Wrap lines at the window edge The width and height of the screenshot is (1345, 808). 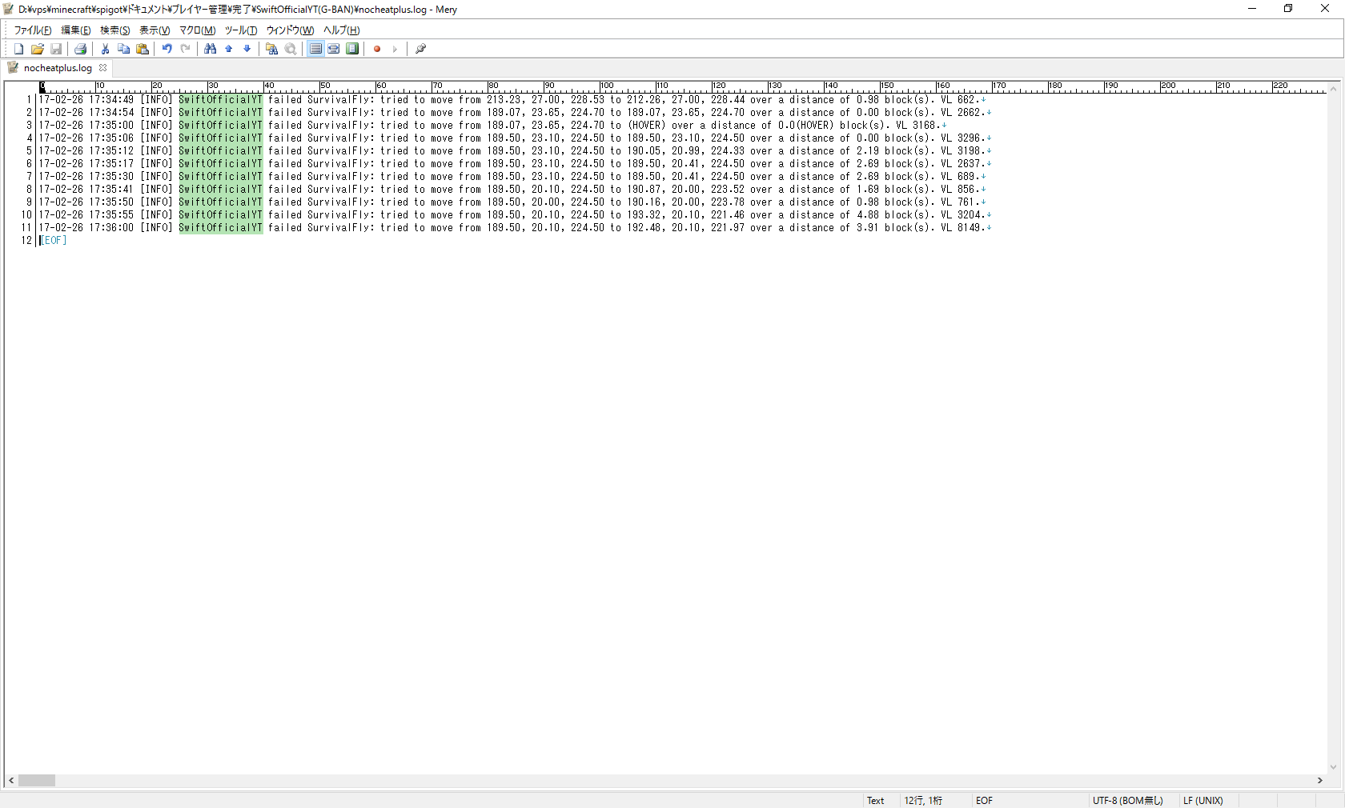tap(352, 49)
